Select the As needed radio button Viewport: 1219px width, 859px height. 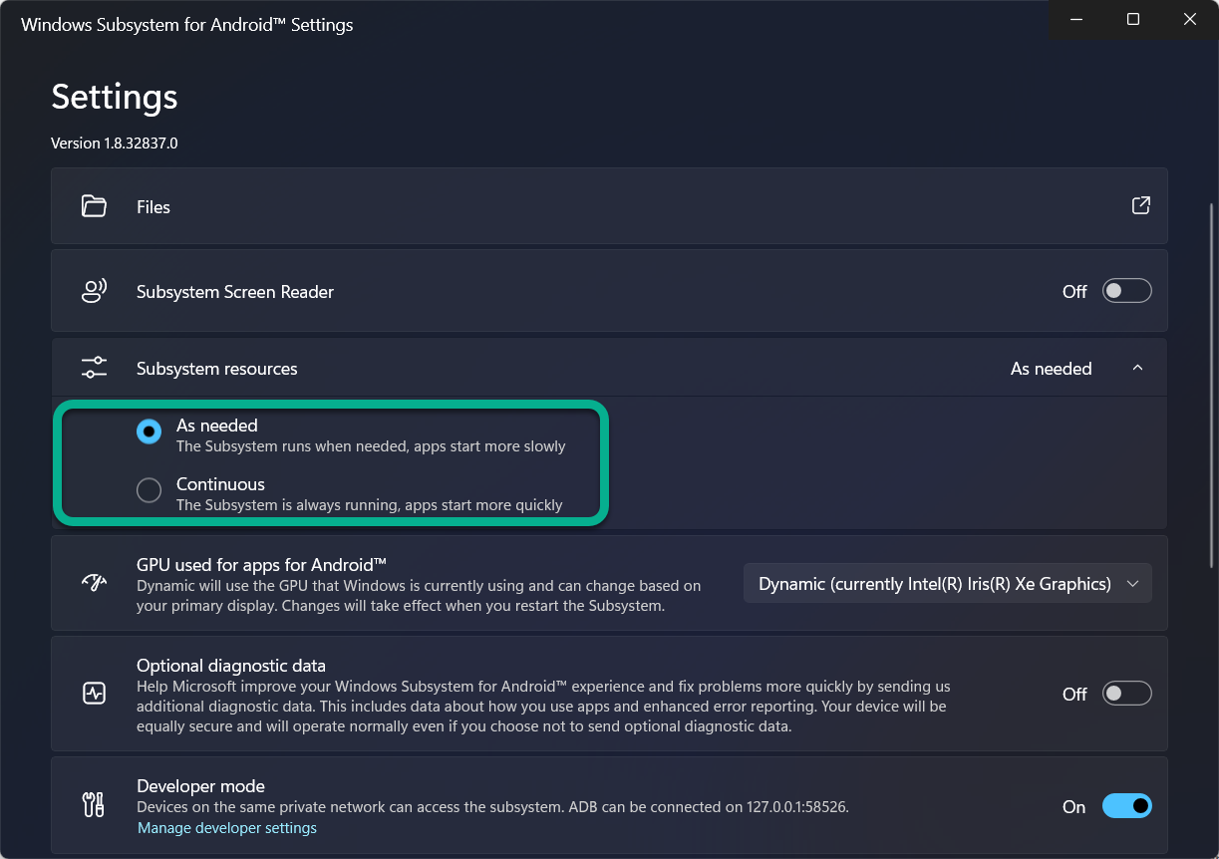point(149,431)
